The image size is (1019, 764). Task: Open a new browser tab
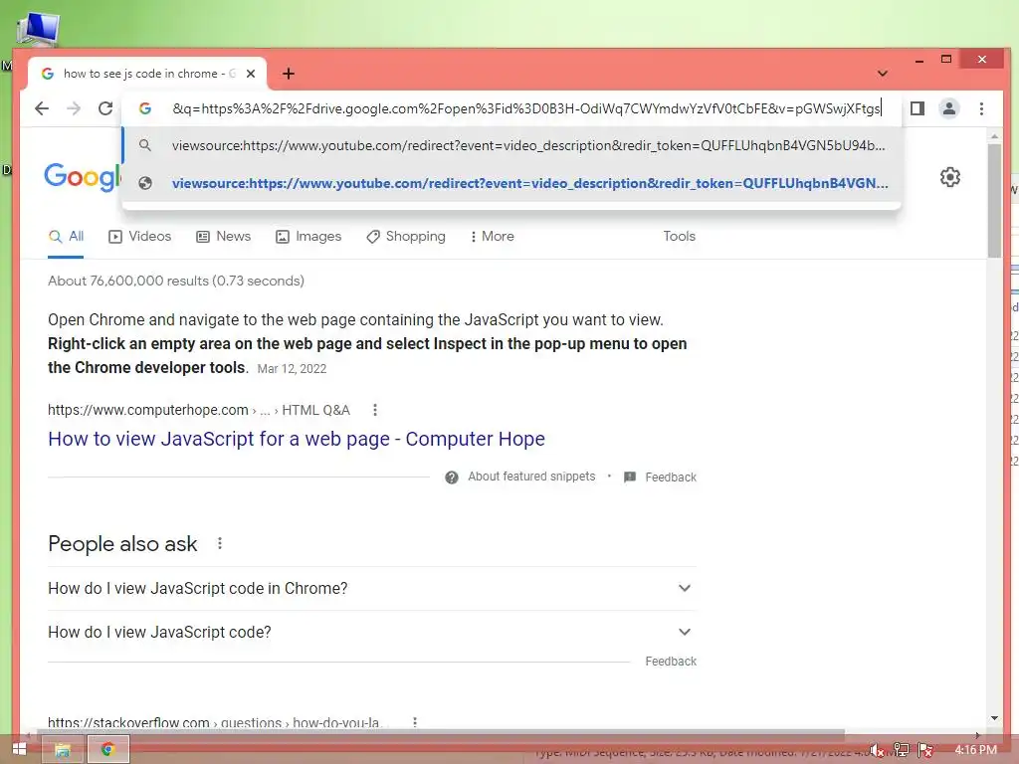pos(289,74)
